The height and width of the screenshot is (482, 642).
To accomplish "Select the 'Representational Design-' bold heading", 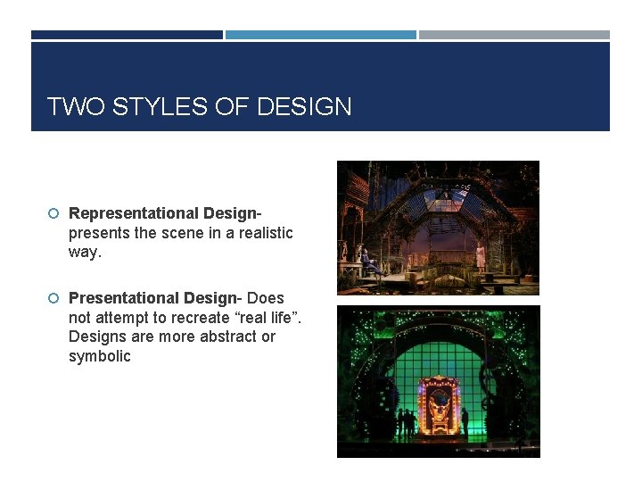I will pyautogui.click(x=165, y=213).
